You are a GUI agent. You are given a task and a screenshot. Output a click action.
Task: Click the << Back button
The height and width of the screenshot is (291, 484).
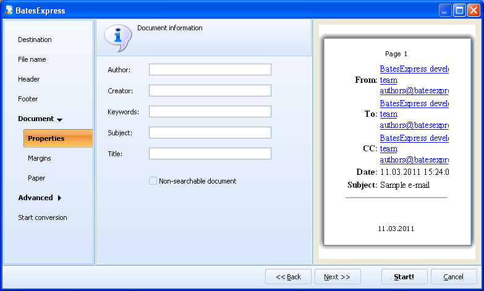click(288, 277)
